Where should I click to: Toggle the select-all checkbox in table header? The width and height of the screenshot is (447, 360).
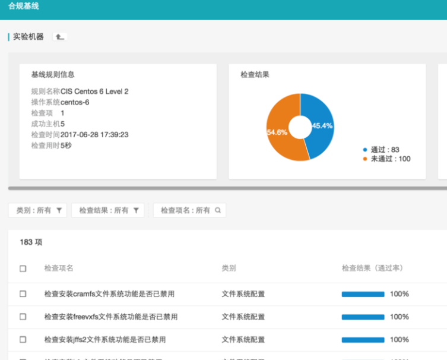(23, 269)
